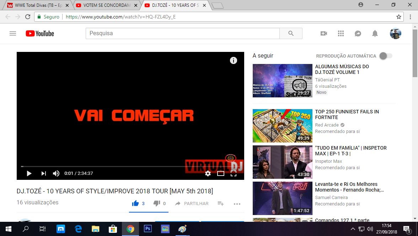Click the search magnifier button
Image resolution: width=418 pixels, height=236 pixels.
(x=291, y=33)
